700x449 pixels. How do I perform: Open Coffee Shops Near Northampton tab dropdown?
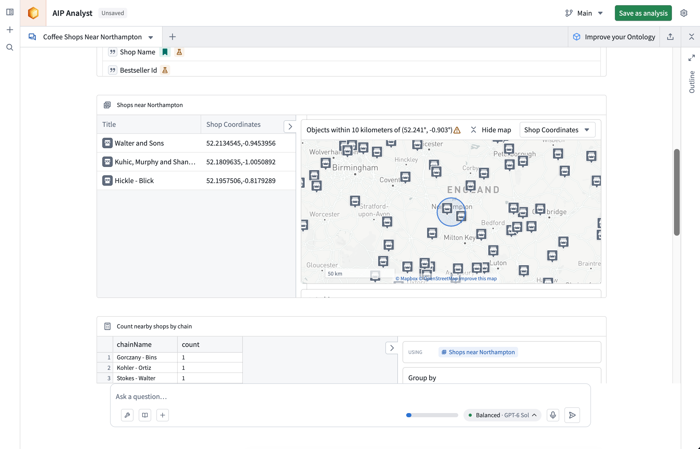tap(151, 37)
